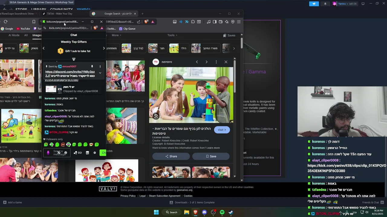Open the Leo AI sparkle icon
The image size is (387, 217).
pyautogui.click(x=227, y=22)
